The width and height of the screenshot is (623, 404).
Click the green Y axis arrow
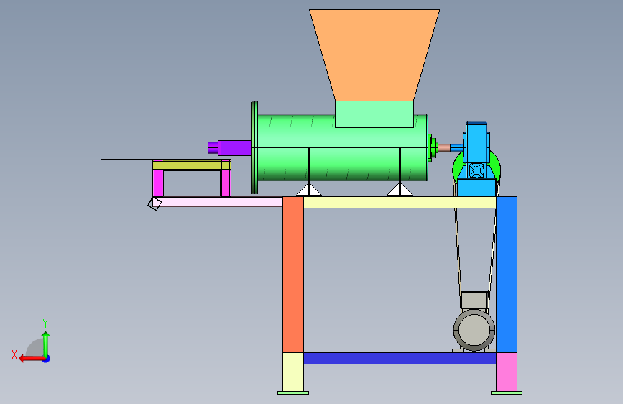click(46, 344)
